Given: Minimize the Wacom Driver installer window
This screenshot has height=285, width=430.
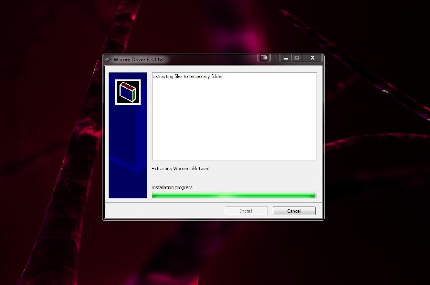Looking at the screenshot, I should [285, 58].
